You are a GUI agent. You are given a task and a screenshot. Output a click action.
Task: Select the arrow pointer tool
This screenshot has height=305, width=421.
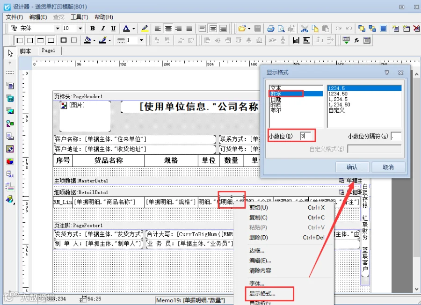coord(10,53)
